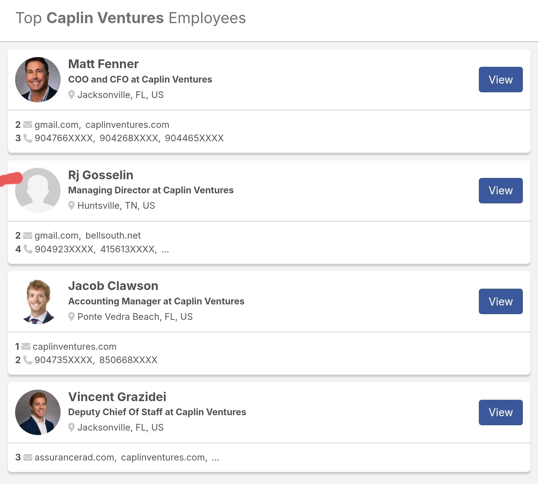Image resolution: width=538 pixels, height=484 pixels.
Task: Click the location pin next to Huntsville, TN
Action: click(x=71, y=205)
